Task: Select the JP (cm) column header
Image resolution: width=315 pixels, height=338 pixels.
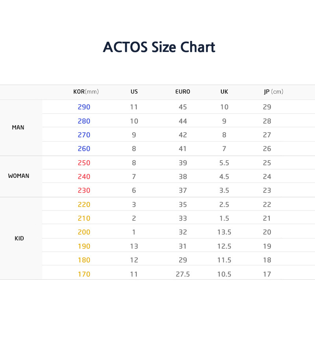Action: click(273, 92)
